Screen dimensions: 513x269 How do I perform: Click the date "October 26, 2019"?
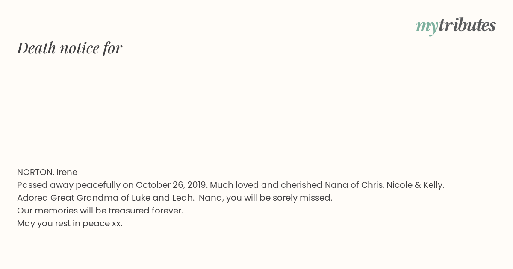click(171, 185)
